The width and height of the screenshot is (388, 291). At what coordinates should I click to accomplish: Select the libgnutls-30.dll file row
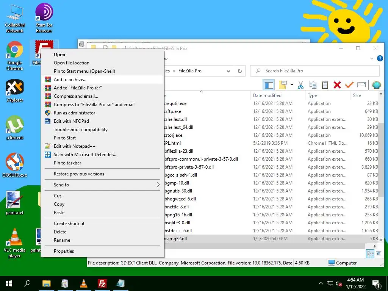271,191
